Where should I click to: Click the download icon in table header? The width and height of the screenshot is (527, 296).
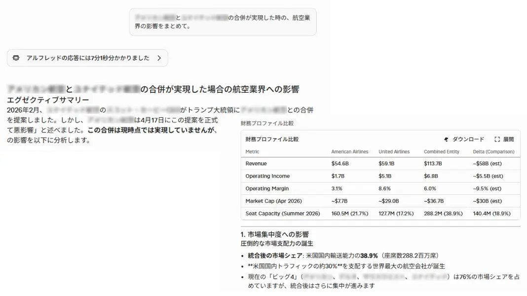(446, 139)
